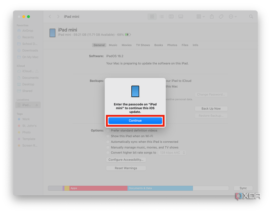Open On My Mac folder in sidebar
Screen dimensions: 271x211
point(28,57)
